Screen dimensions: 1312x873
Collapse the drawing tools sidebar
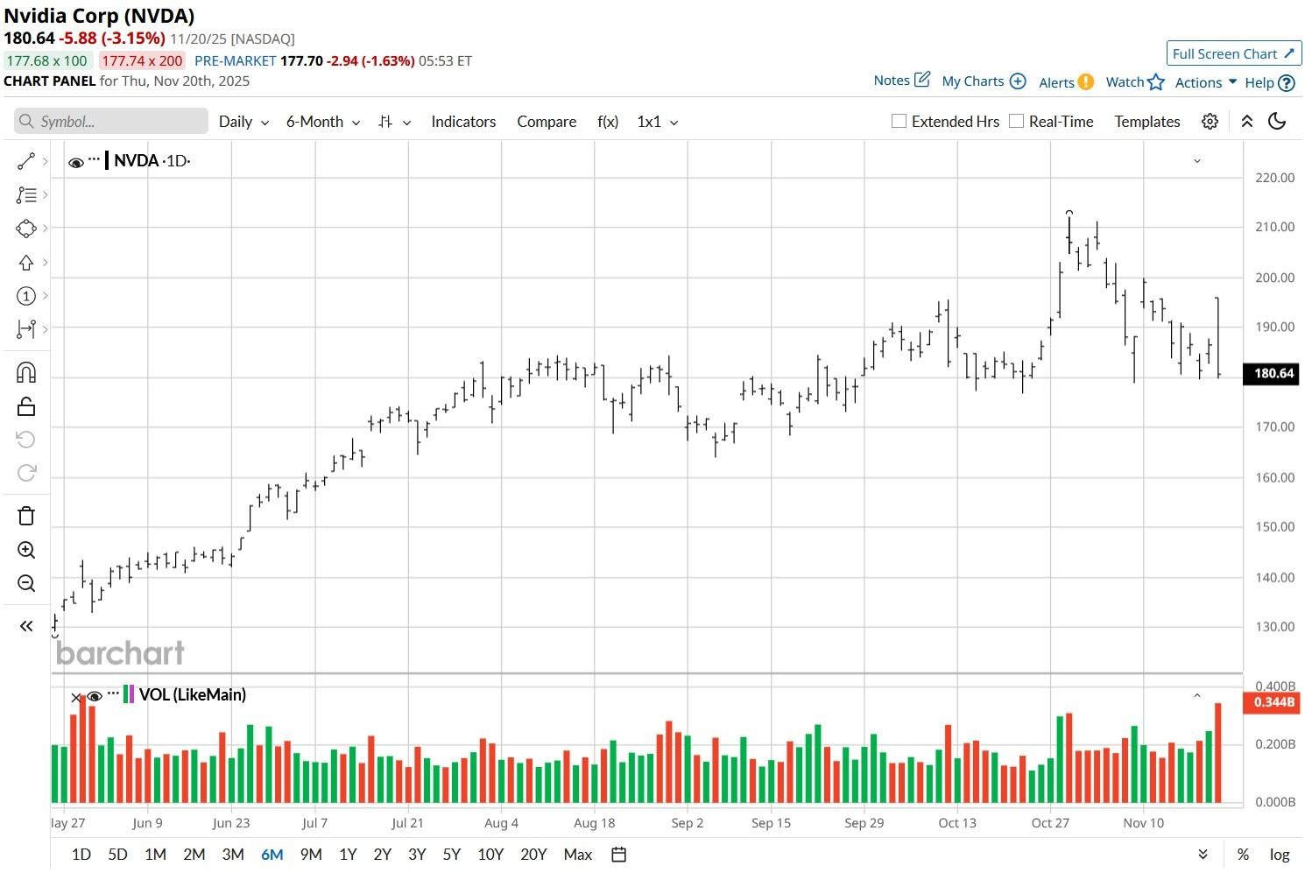(x=26, y=626)
